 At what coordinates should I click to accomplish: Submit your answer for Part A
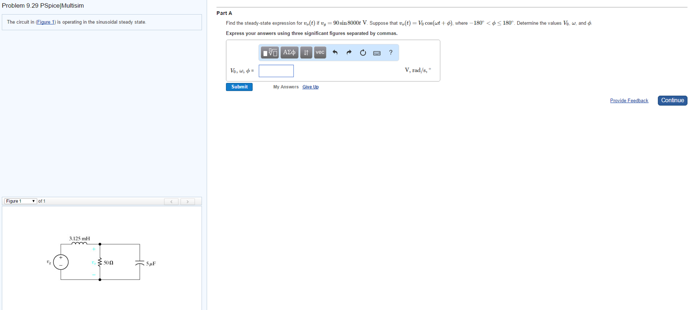(x=239, y=87)
